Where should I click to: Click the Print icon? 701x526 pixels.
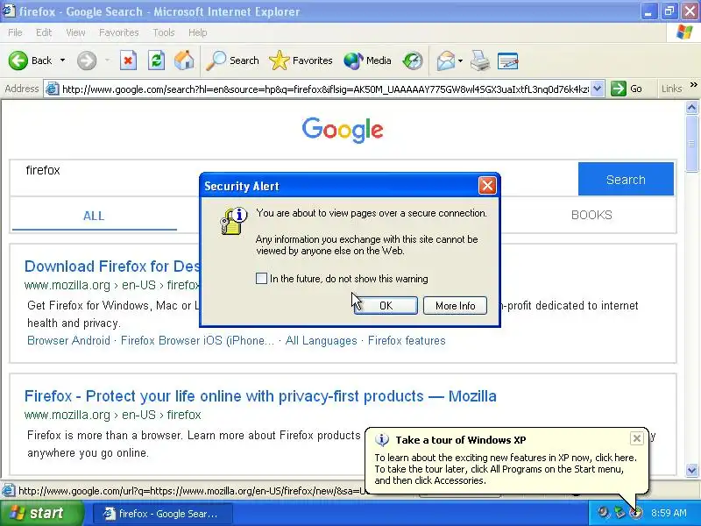click(x=480, y=60)
